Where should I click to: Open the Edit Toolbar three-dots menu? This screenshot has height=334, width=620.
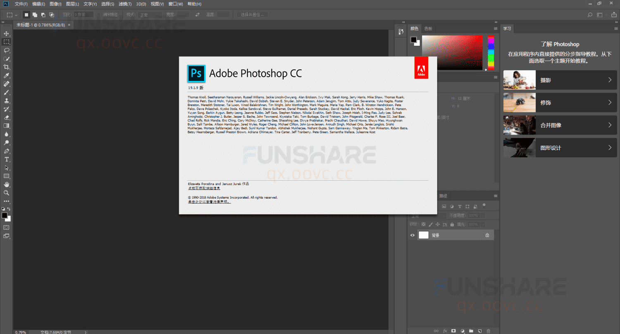[x=6, y=201]
